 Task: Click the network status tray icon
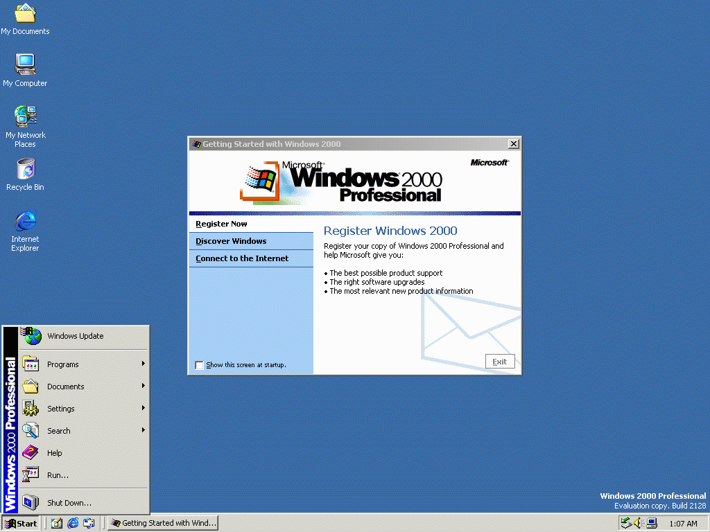[x=650, y=523]
